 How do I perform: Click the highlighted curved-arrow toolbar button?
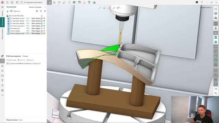point(49,2)
